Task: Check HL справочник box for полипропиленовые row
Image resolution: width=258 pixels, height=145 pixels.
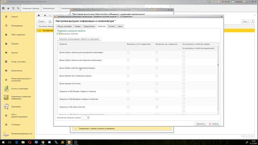Action: 128,68
